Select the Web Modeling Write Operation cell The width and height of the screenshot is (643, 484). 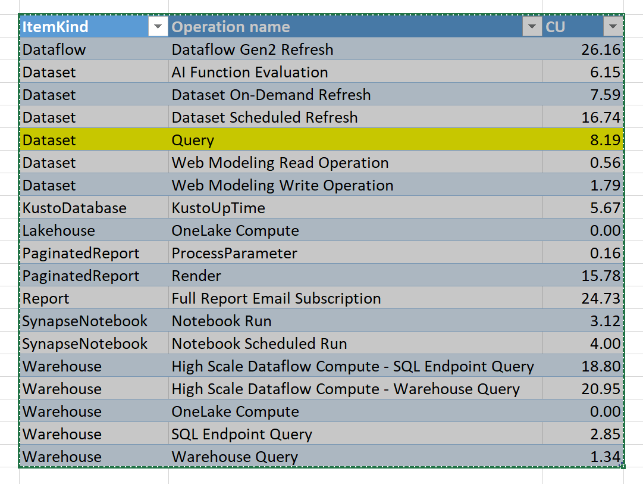pos(283,185)
